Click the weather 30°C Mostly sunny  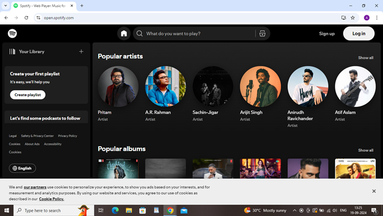tap(265, 211)
